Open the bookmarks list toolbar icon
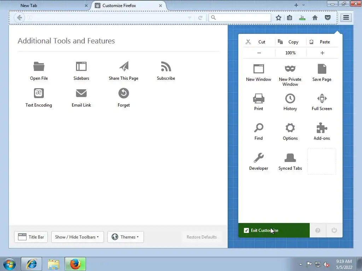The image size is (362, 271). tap(290, 18)
